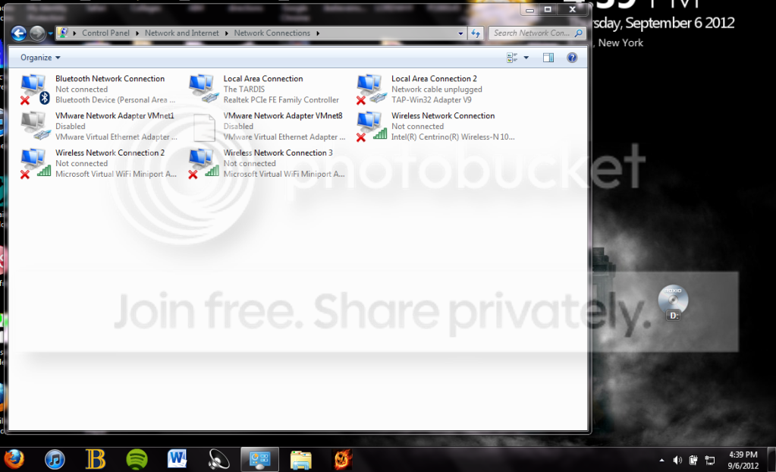Go back with the Explorer back arrow
The image size is (776, 472).
[19, 33]
